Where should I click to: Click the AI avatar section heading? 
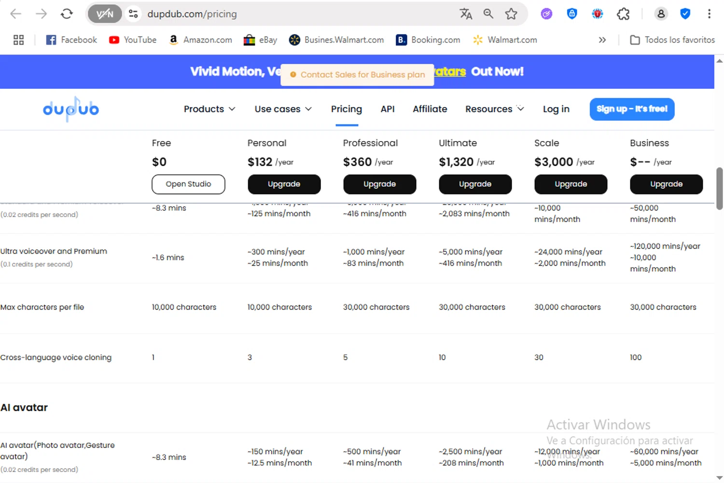24,408
